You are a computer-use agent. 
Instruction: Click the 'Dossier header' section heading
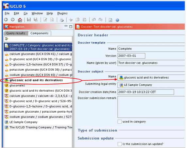(93, 35)
